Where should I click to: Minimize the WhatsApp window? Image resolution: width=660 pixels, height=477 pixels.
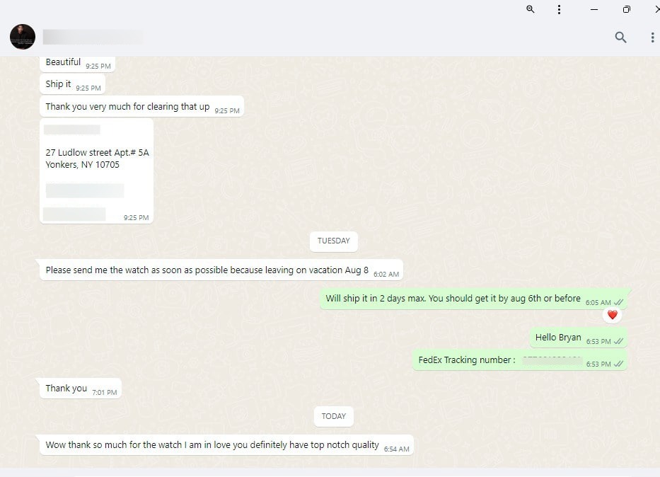point(594,9)
